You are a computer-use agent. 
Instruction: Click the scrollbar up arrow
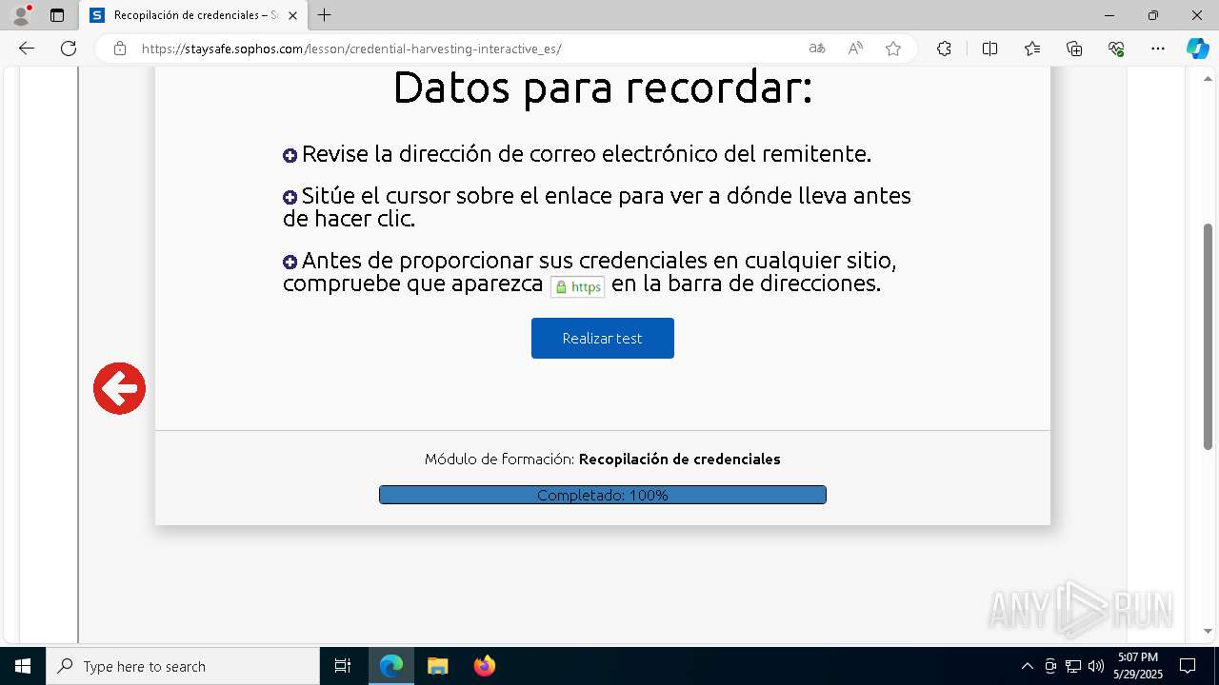click(1209, 79)
